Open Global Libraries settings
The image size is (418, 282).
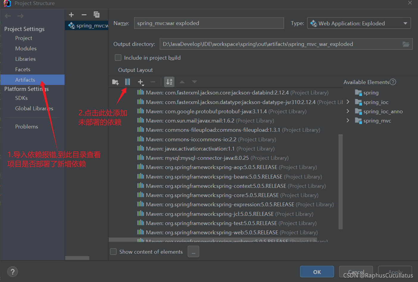pyautogui.click(x=34, y=109)
